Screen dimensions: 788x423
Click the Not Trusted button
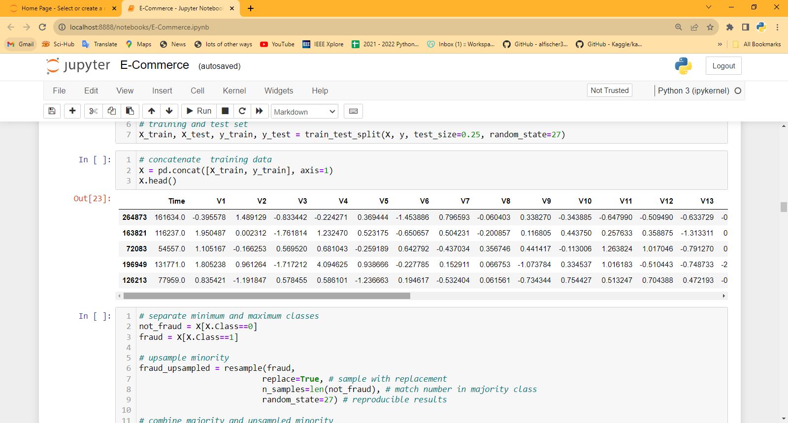click(610, 91)
